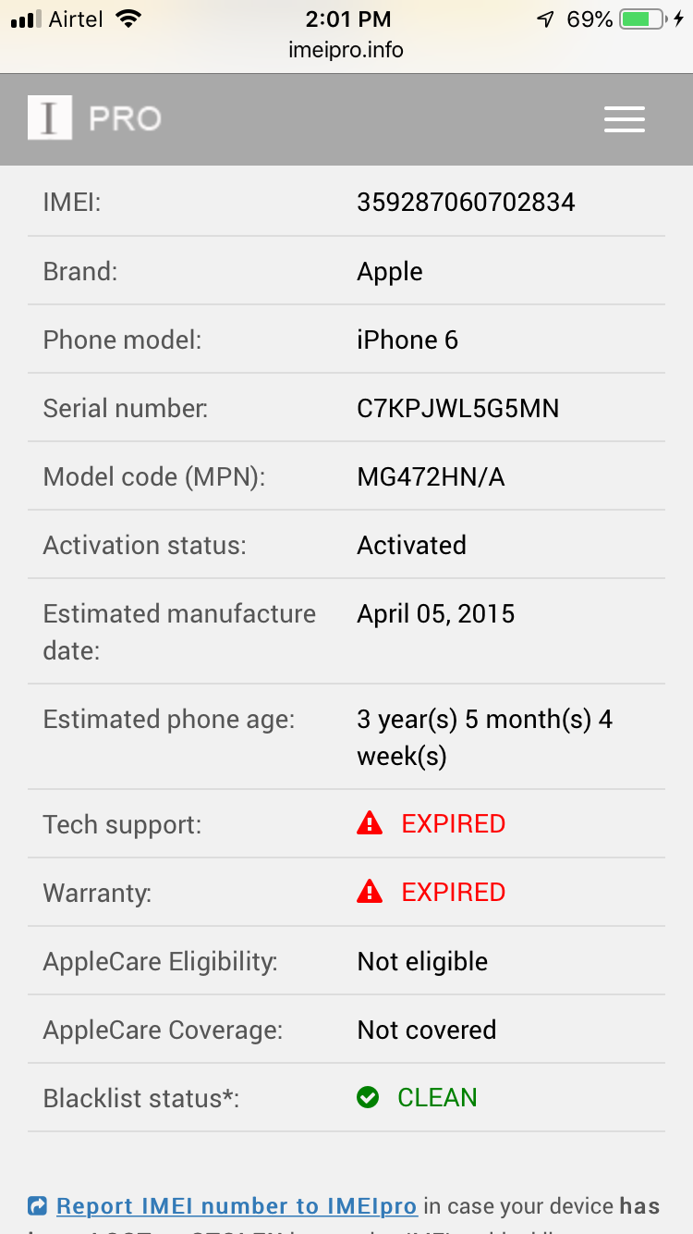This screenshot has width=693, height=1234.
Task: Tap the Wi-Fi signal icon in status bar
Action: pos(129,19)
